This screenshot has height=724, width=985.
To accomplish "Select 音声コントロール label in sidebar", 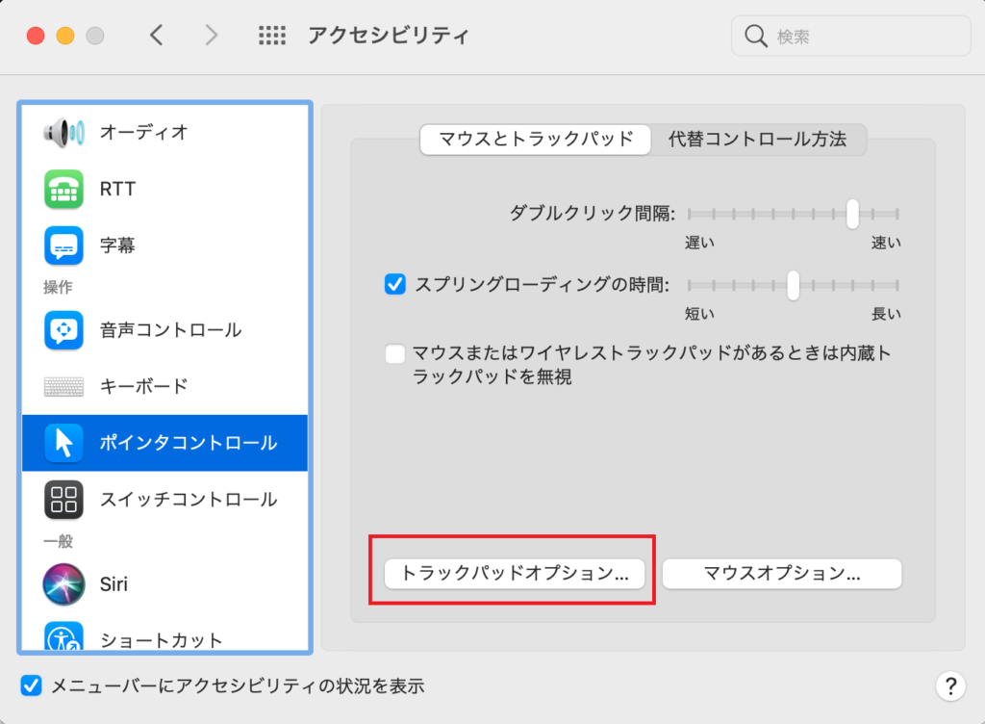I will [171, 330].
